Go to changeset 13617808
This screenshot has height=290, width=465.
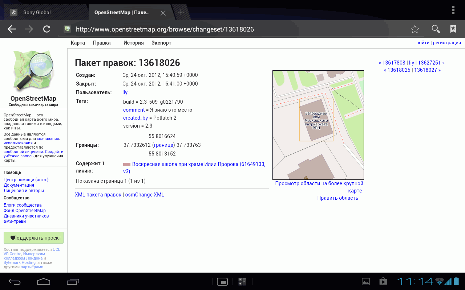(394, 63)
